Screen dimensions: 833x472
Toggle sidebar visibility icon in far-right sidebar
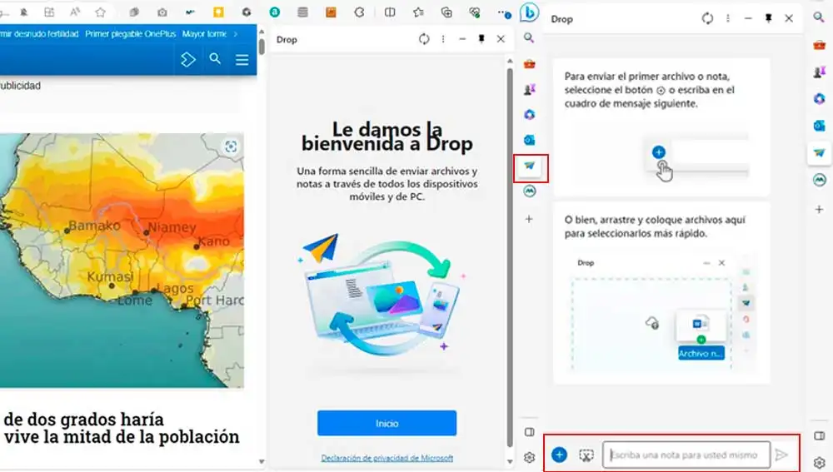[x=819, y=436]
